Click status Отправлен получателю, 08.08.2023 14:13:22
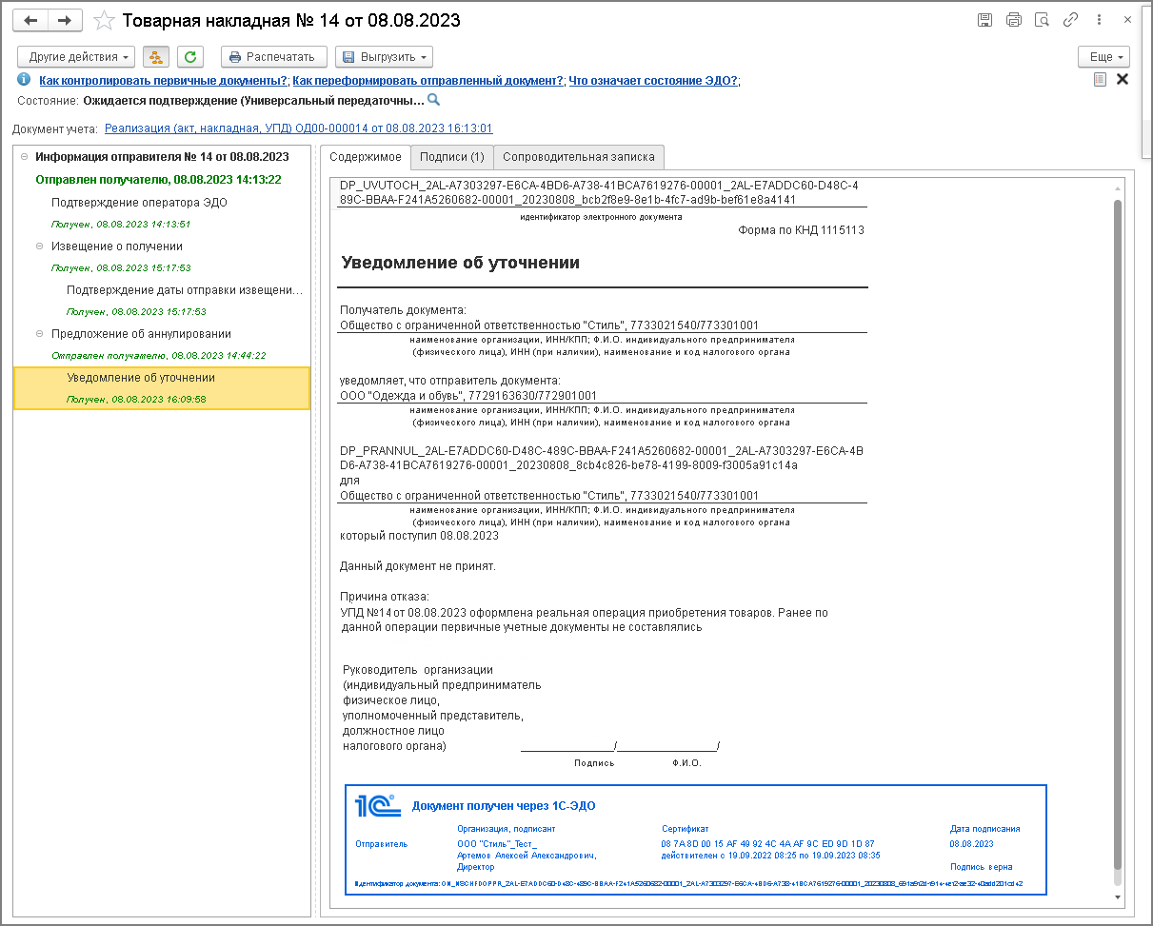 (158, 179)
